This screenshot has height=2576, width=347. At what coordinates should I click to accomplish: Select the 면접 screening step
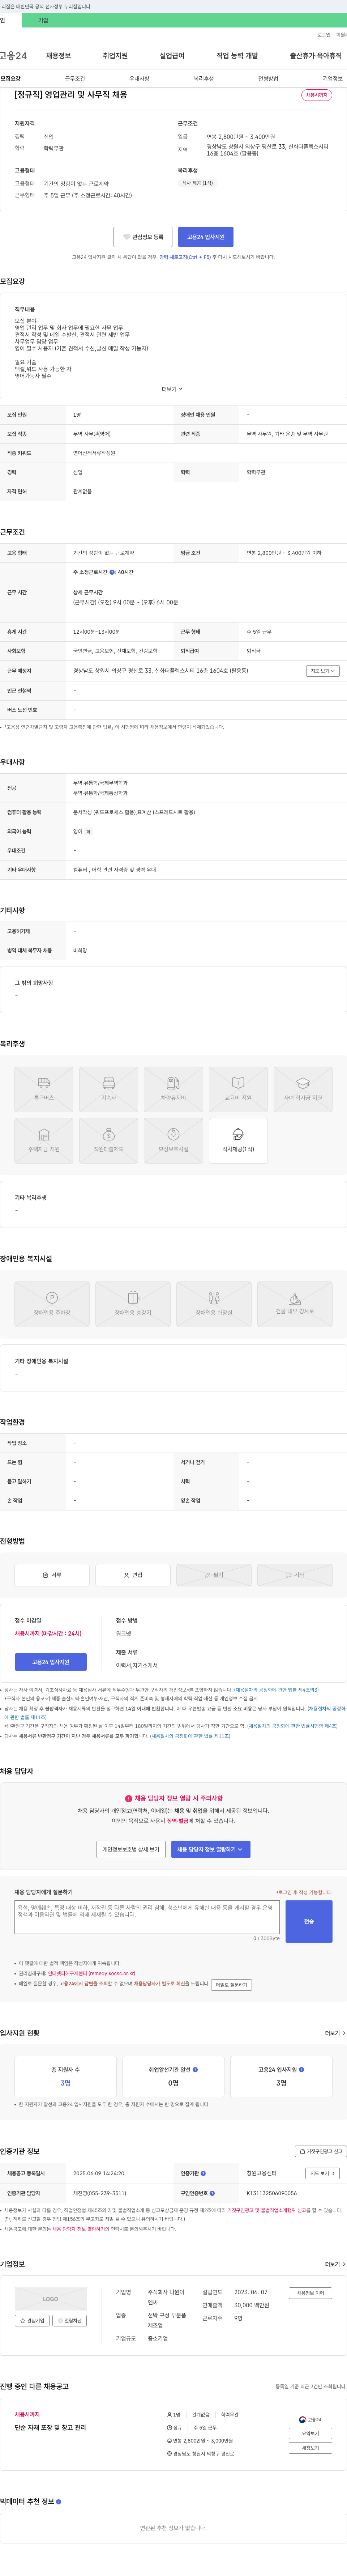pyautogui.click(x=133, y=1575)
